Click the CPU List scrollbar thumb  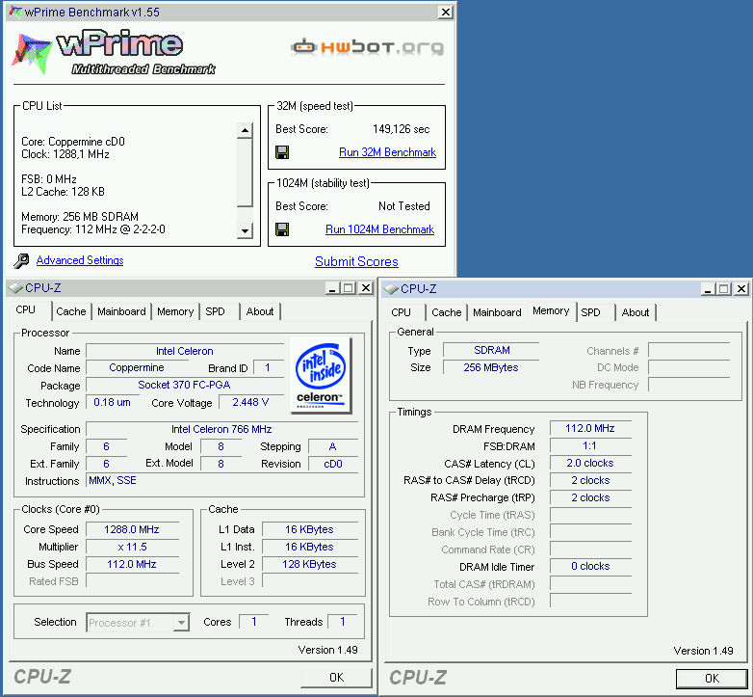245,173
